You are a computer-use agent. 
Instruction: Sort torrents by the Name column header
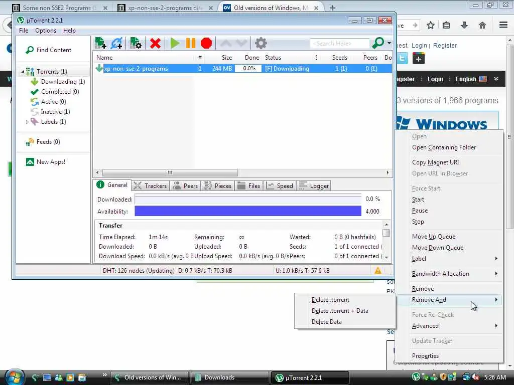(x=104, y=58)
